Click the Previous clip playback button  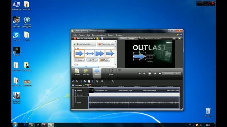(139, 73)
